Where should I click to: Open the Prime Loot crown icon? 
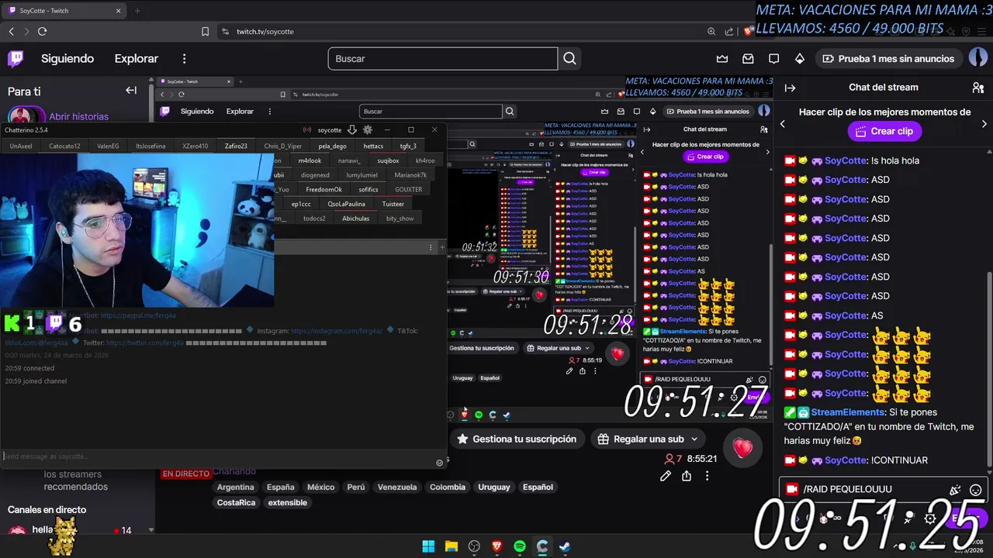(722, 59)
